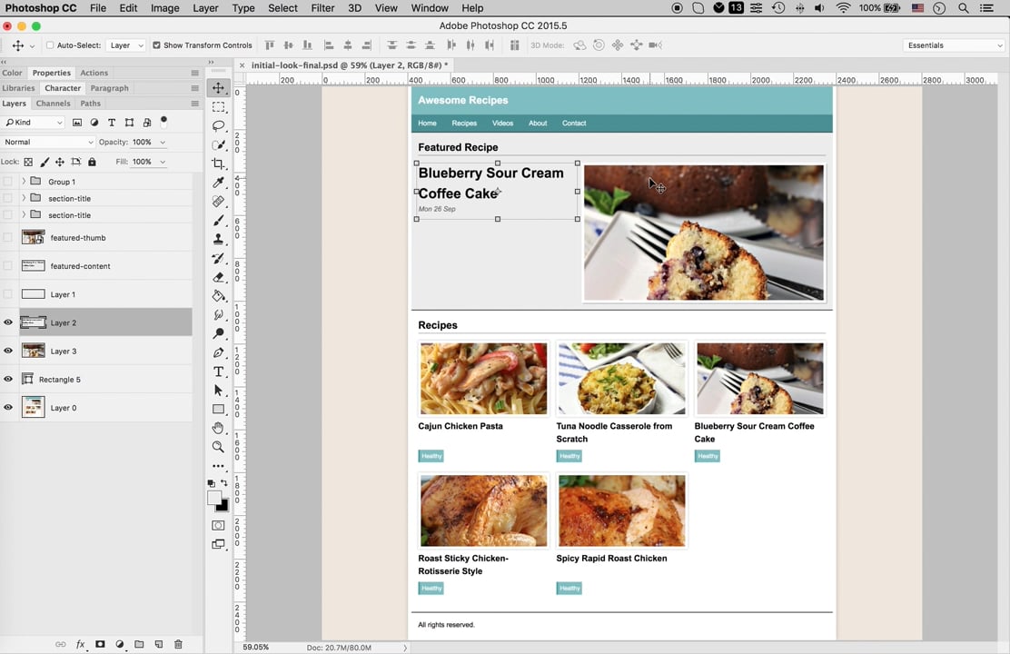
Task: Click the foreground color swatch
Action: tap(213, 498)
